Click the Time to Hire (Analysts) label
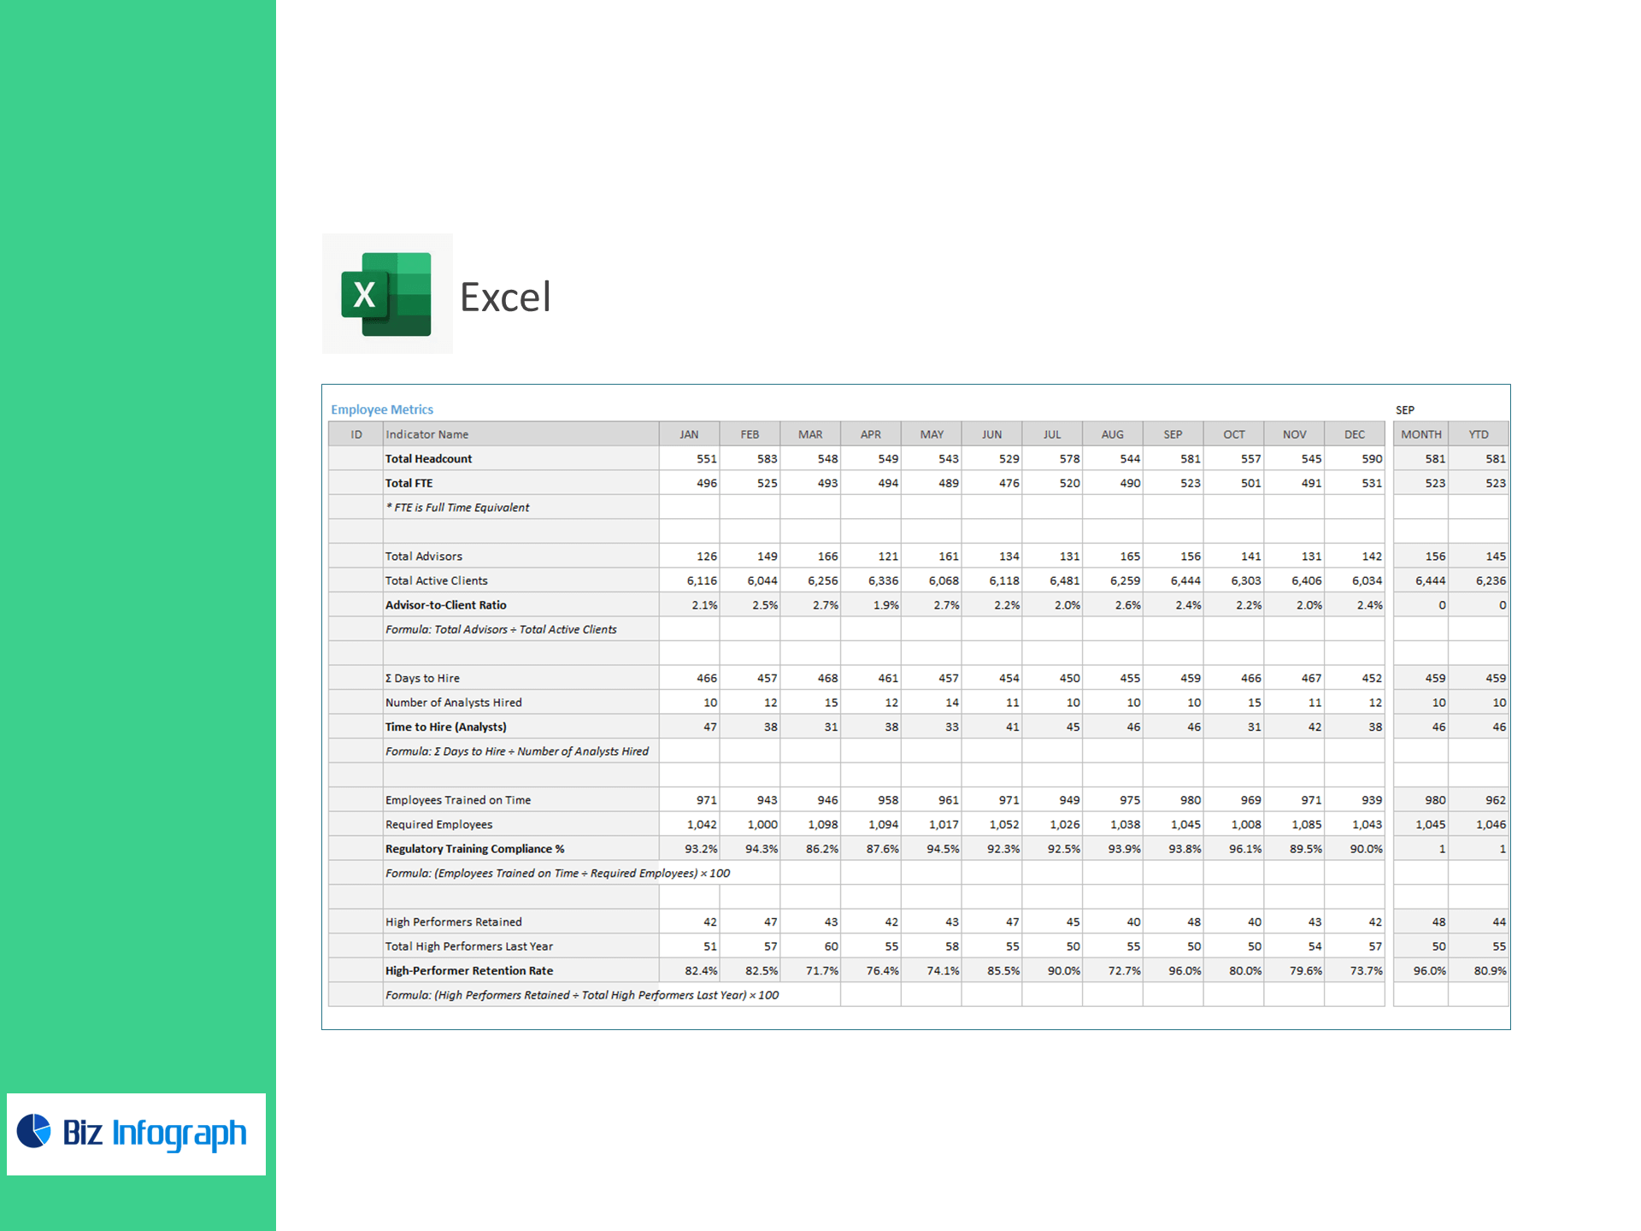Viewport: 1641px width, 1231px height. (x=445, y=727)
